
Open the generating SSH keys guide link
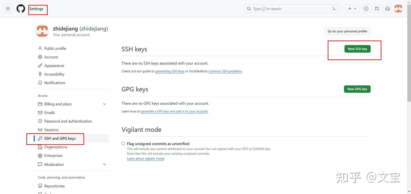[170, 71]
